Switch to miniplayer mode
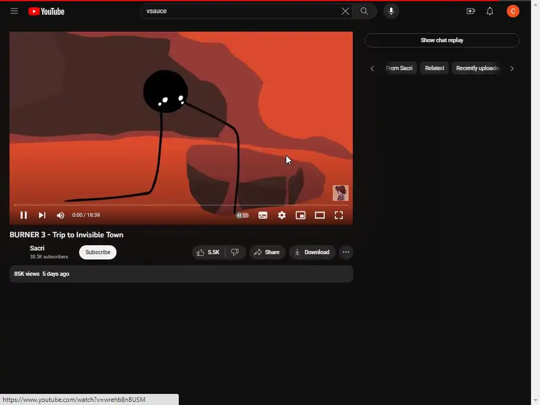The image size is (540, 405). (301, 215)
